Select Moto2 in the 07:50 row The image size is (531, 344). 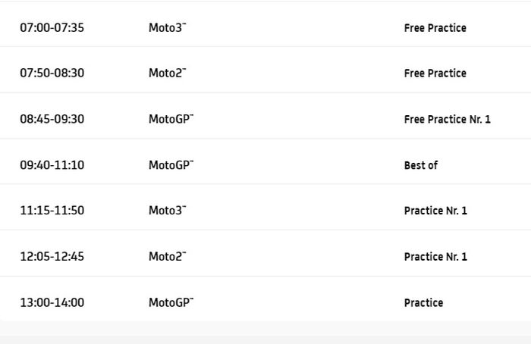point(167,73)
